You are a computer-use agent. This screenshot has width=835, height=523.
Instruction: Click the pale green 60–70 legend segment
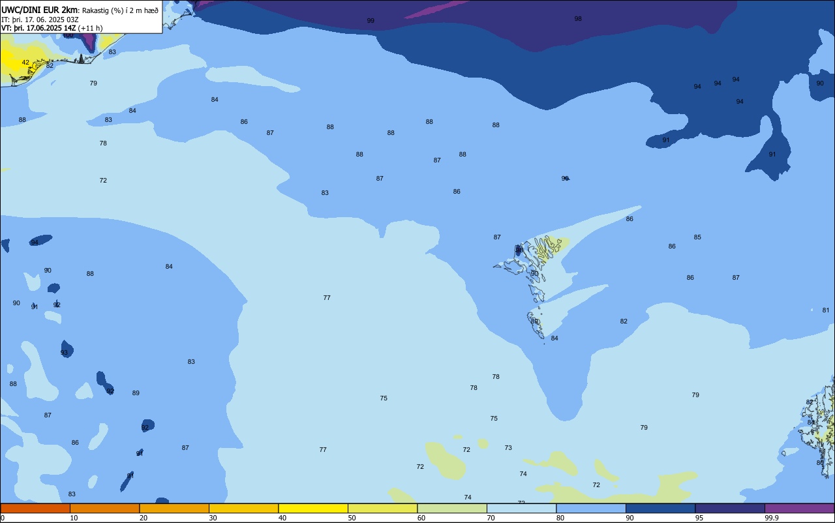point(452,508)
